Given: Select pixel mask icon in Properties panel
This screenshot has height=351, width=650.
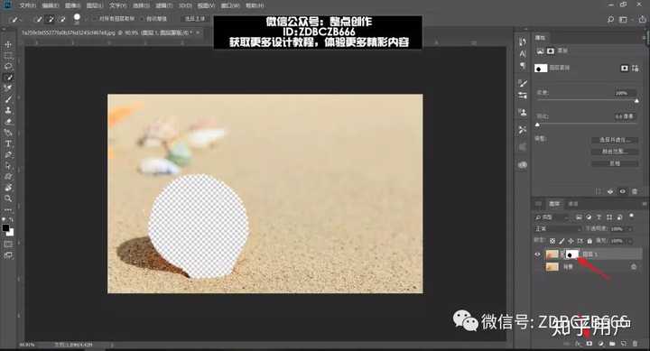Looking at the screenshot, I should pyautogui.click(x=625, y=68).
